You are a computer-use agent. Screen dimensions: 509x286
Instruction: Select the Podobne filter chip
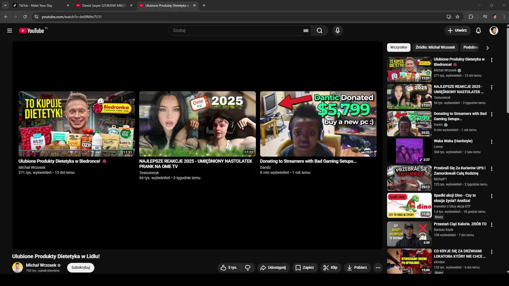pyautogui.click(x=471, y=47)
